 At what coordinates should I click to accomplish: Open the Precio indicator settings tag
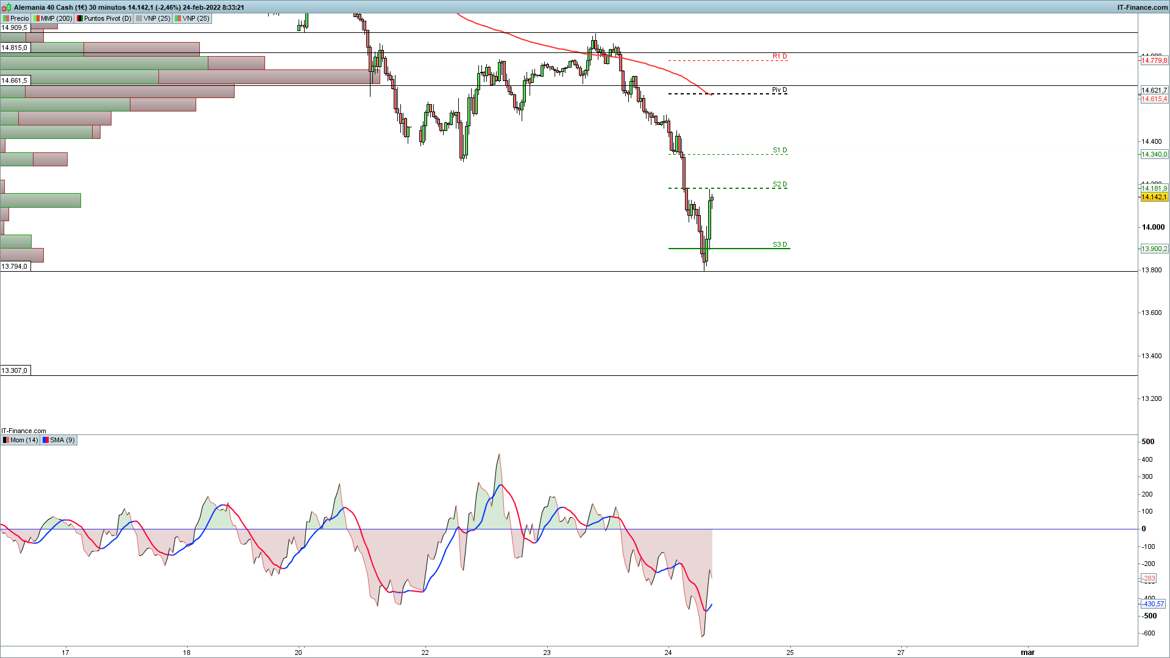click(16, 18)
